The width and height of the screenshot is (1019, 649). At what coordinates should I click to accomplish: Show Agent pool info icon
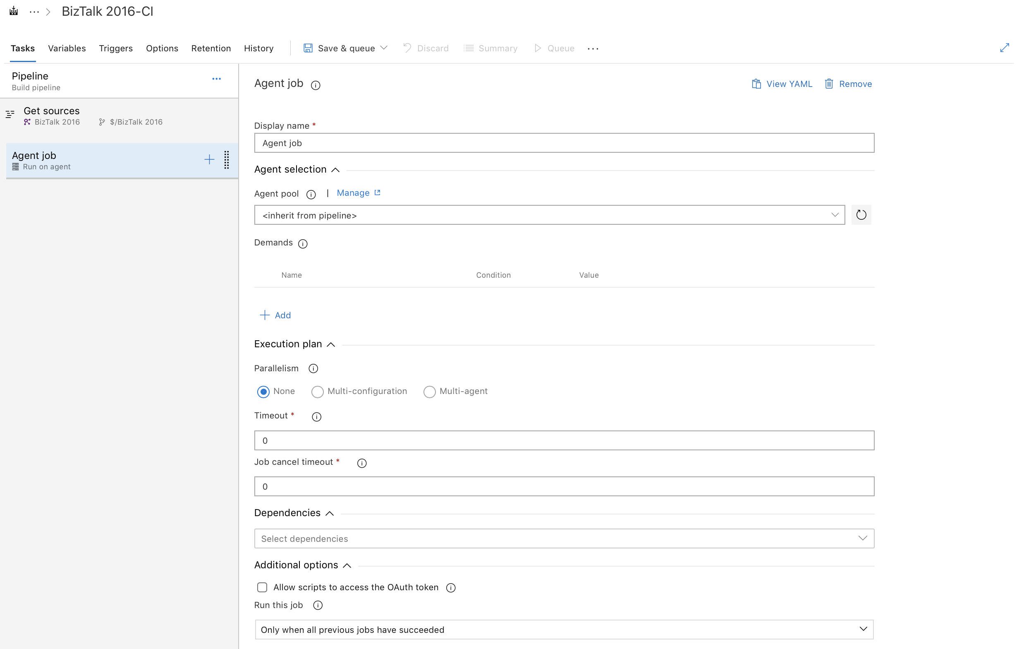[311, 195]
